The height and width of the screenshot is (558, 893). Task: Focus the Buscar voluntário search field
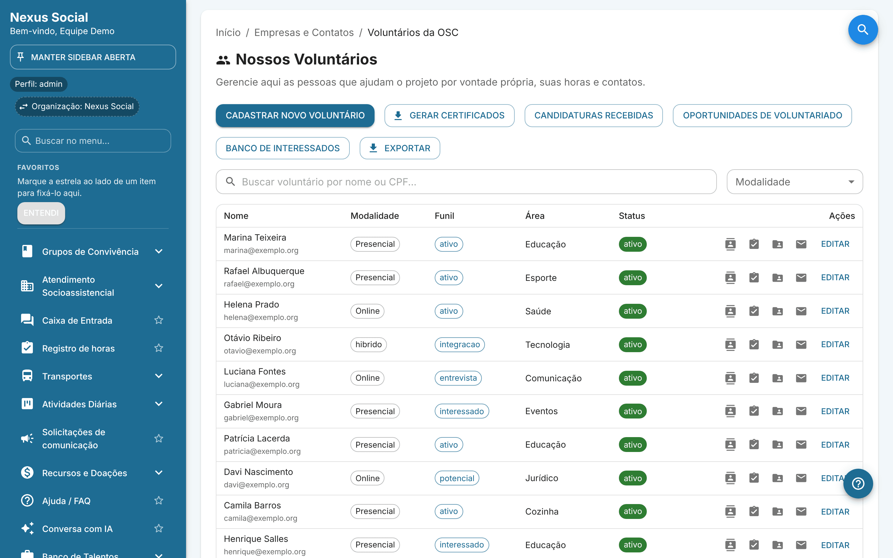[x=466, y=182]
